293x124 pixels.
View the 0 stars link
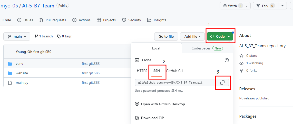click(x=251, y=56)
